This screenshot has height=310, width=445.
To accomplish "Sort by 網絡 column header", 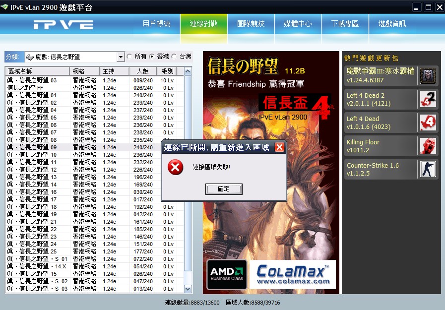I will tap(84, 71).
